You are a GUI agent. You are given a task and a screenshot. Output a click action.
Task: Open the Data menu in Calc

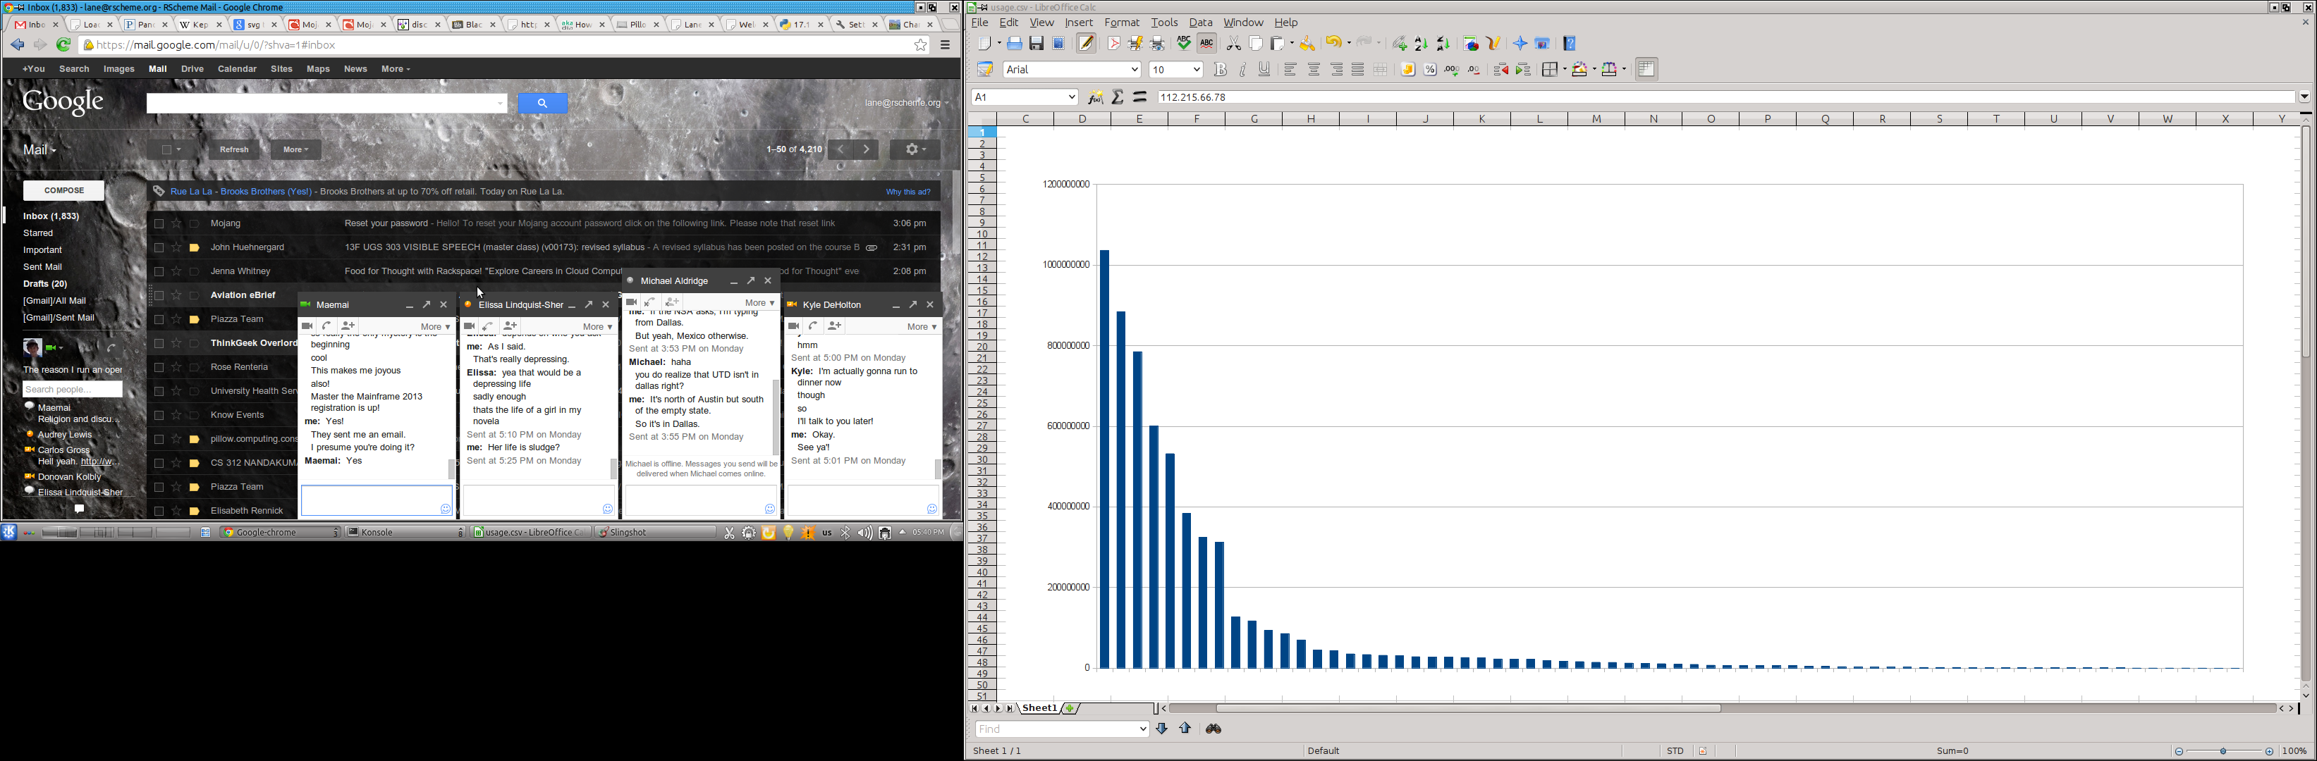(x=1201, y=23)
